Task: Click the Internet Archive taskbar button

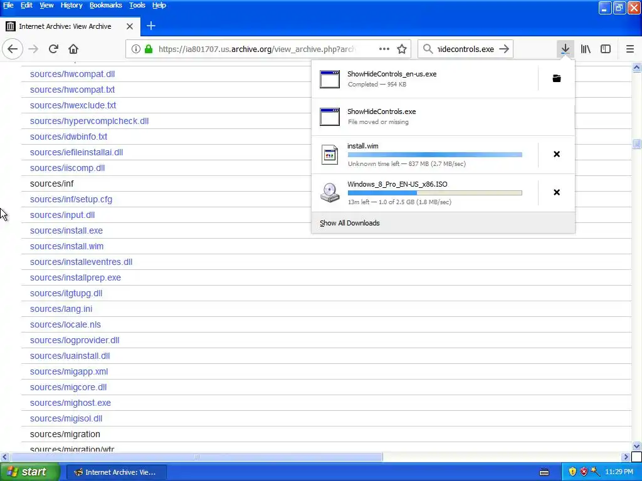Action: [x=116, y=472]
